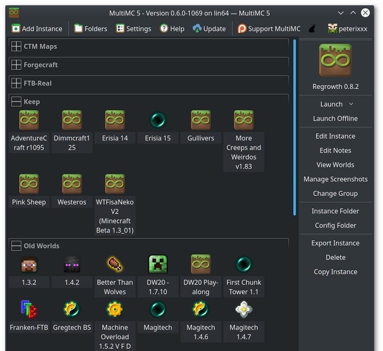Select the Dimmcraft125 instance icon

72,120
